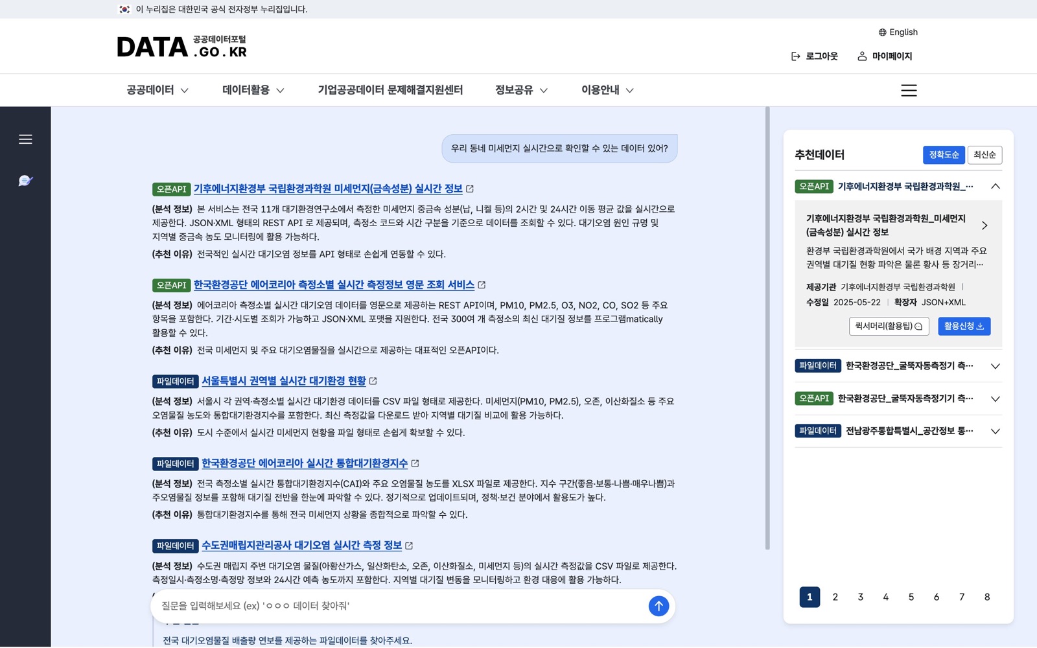Image resolution: width=1037 pixels, height=648 pixels.
Task: Click right chevron on recommended data card
Action: tap(985, 226)
